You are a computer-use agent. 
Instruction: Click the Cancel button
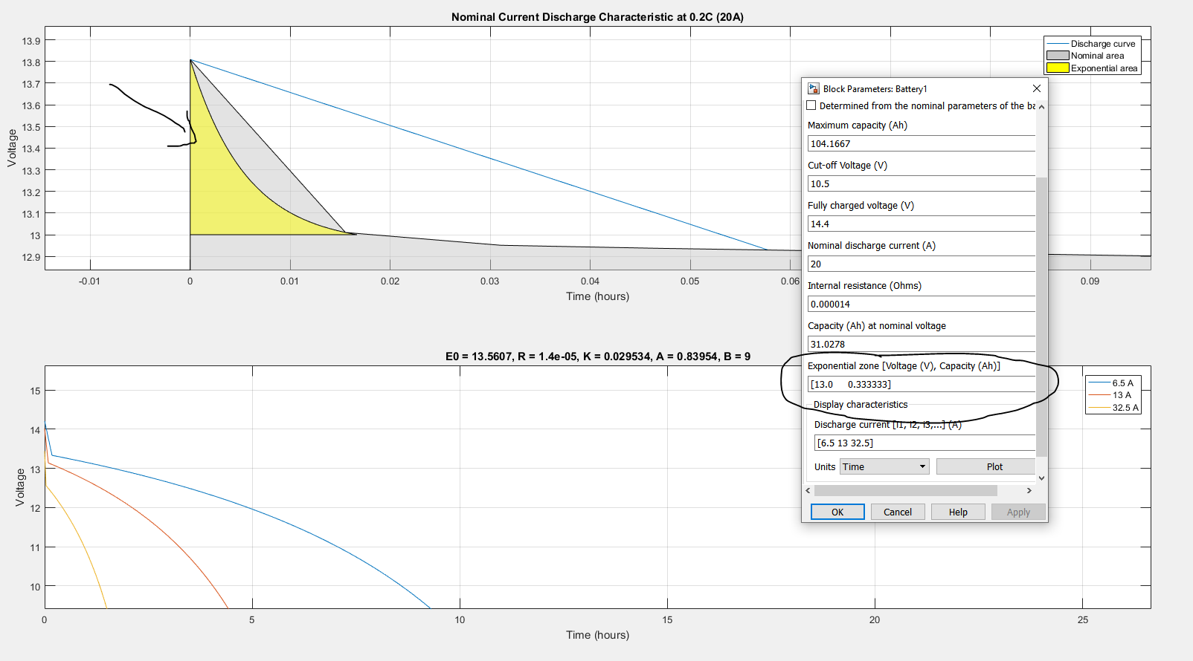[x=898, y=512]
